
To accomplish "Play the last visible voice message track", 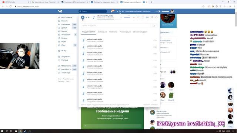I will point(119,100).
